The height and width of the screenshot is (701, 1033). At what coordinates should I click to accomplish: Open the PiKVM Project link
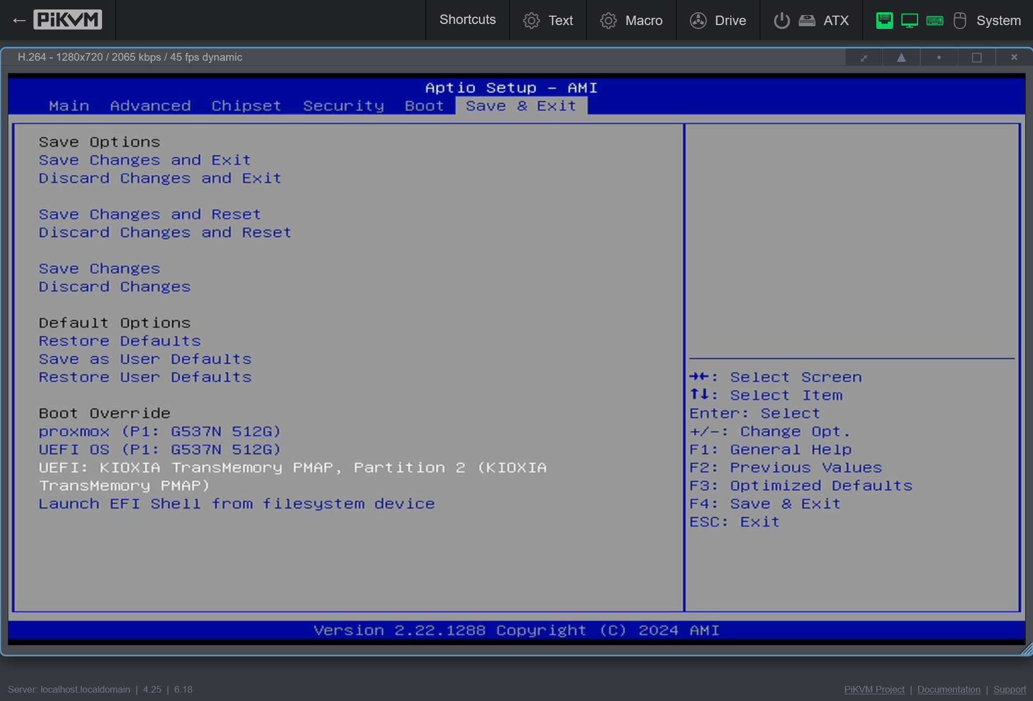click(874, 689)
